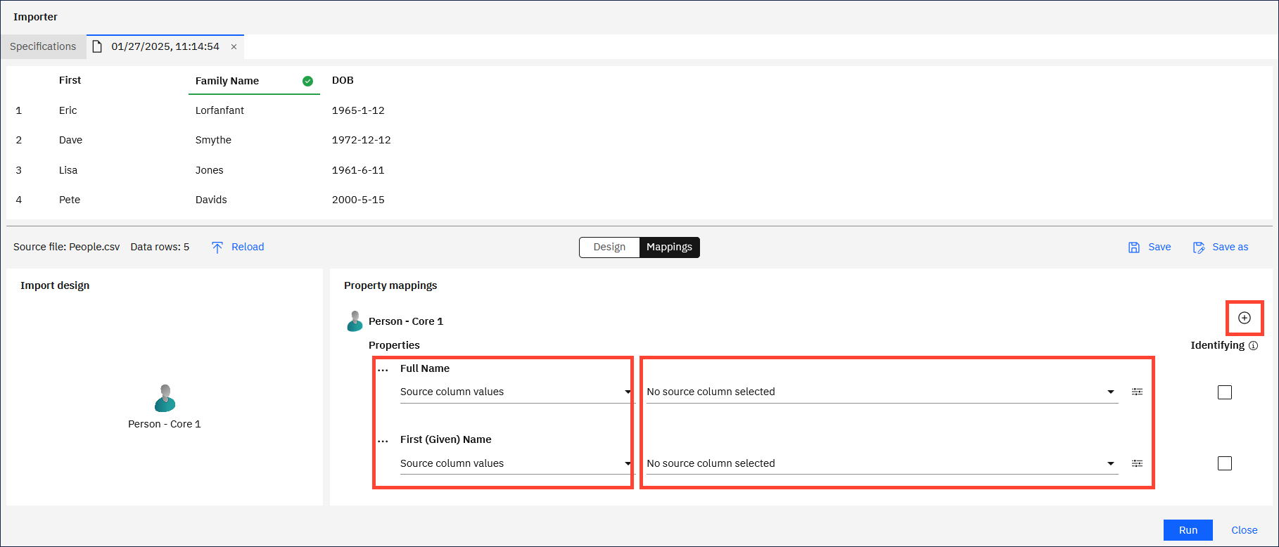Open the First (Given) Name ellipsis menu
This screenshot has width=1279, height=547.
pos(383,440)
